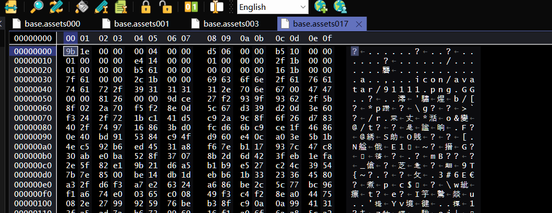Click decoded text 'icon/ava' in text pane
This screenshot has width=552, height=213.
coord(444,79)
